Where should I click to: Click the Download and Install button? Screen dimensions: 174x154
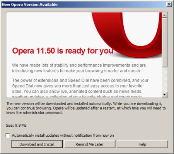coord(37,144)
